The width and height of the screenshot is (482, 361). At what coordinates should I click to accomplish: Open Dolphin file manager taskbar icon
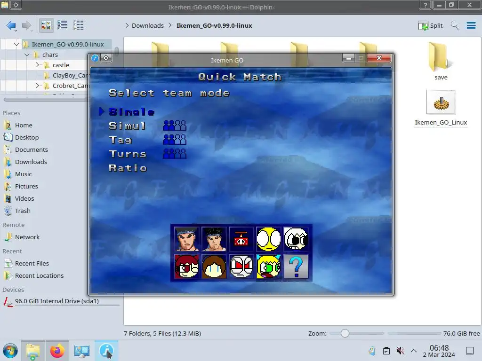[x=33, y=351]
